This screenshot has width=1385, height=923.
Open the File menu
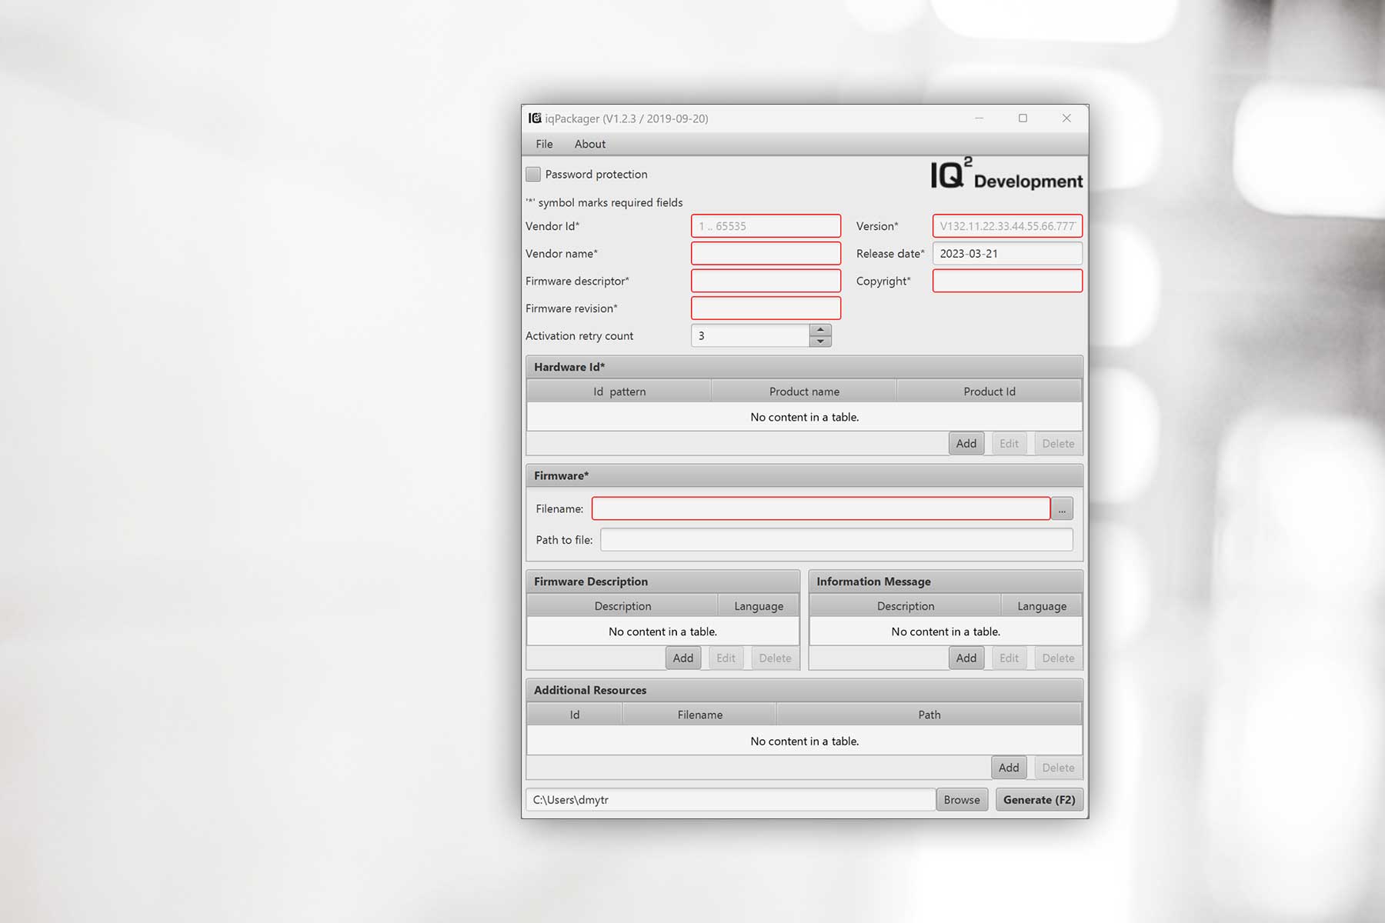point(544,144)
